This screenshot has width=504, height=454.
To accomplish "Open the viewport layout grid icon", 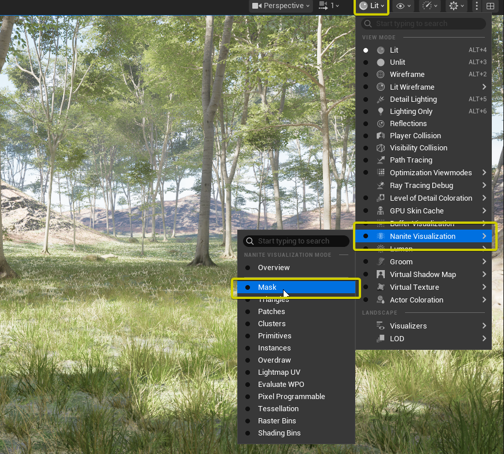I will [490, 6].
